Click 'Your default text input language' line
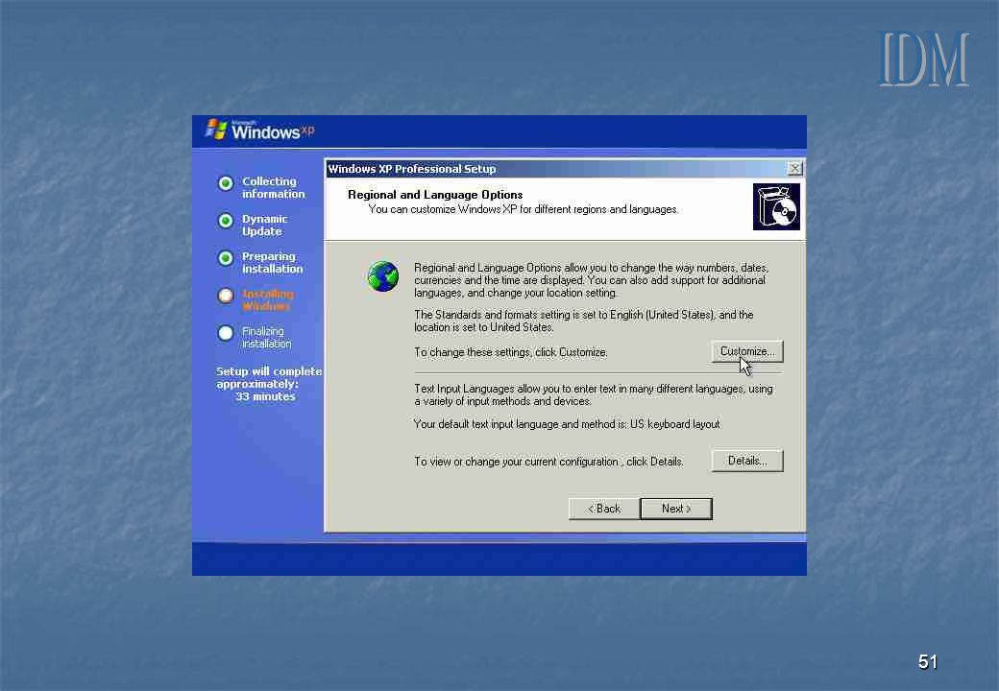Screen dimensions: 999x691 [x=567, y=424]
